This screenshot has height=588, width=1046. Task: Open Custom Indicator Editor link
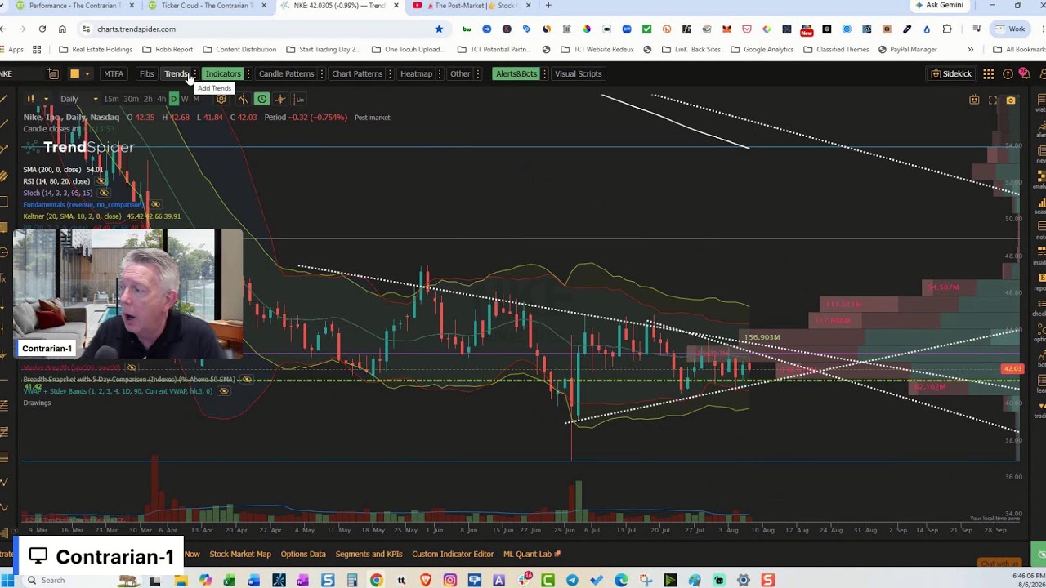point(453,554)
